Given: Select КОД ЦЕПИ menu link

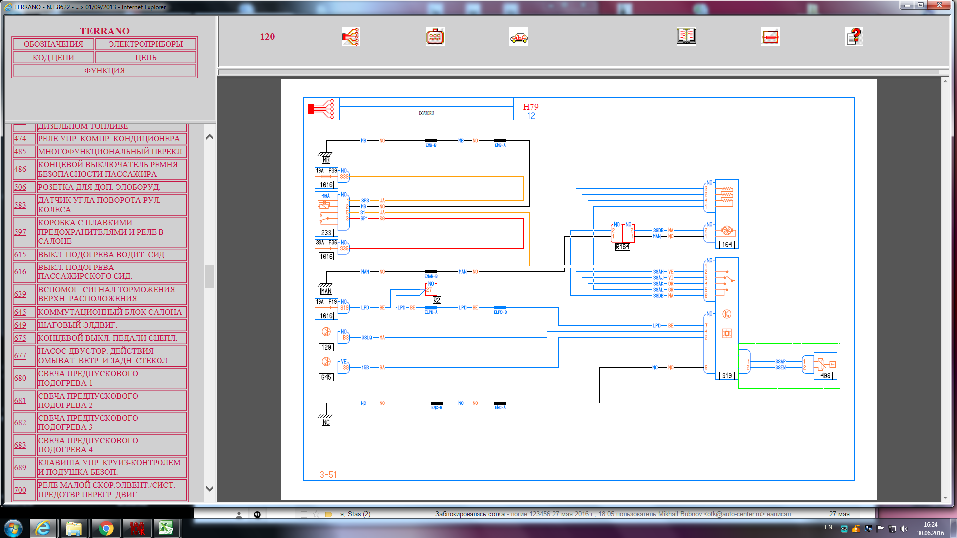Looking at the screenshot, I should [x=53, y=58].
